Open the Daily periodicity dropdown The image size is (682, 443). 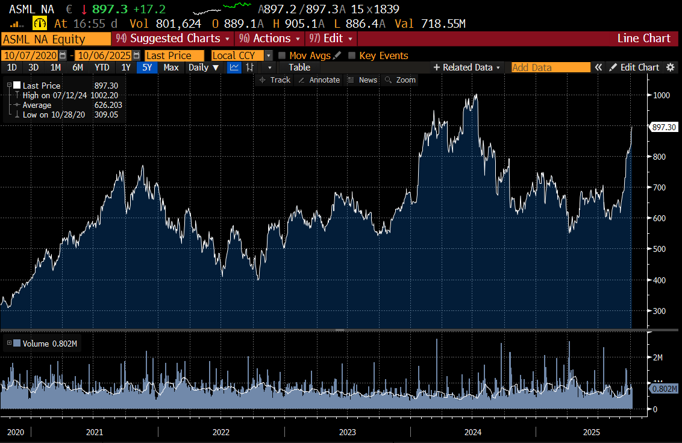(x=203, y=68)
